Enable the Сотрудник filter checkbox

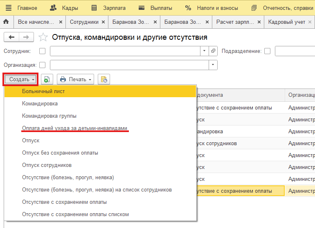[43, 51]
